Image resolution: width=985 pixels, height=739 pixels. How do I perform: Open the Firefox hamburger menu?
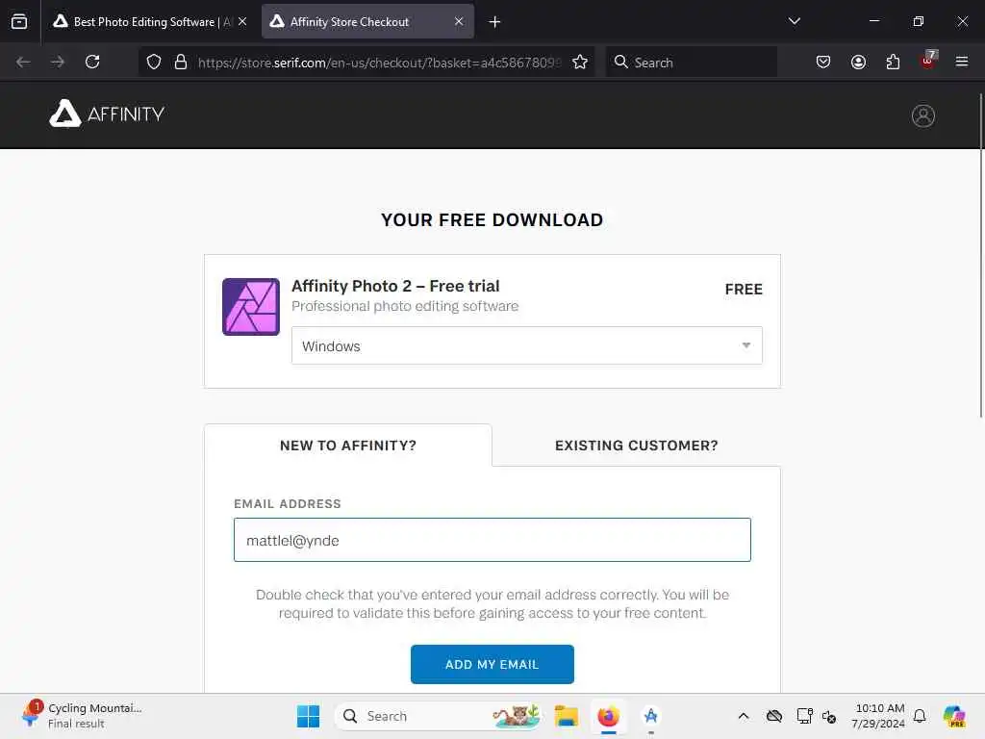[x=961, y=62]
